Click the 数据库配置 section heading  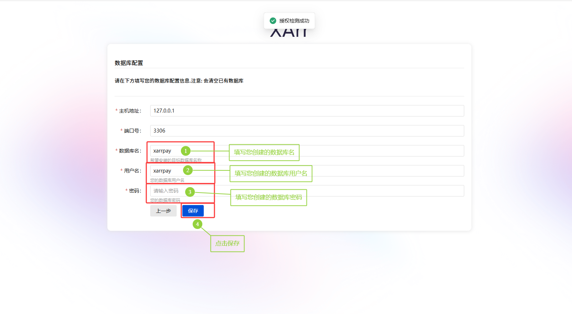pyautogui.click(x=129, y=63)
